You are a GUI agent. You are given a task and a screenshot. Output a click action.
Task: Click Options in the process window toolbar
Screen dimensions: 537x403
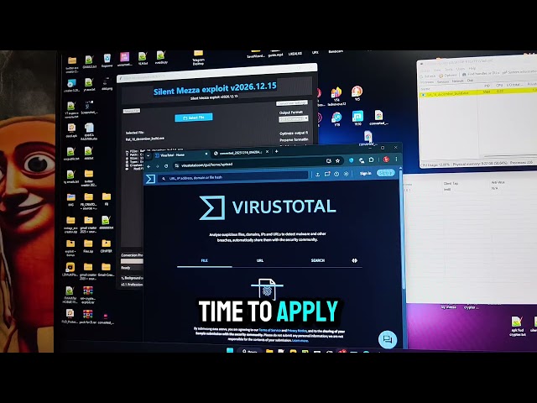click(x=447, y=75)
